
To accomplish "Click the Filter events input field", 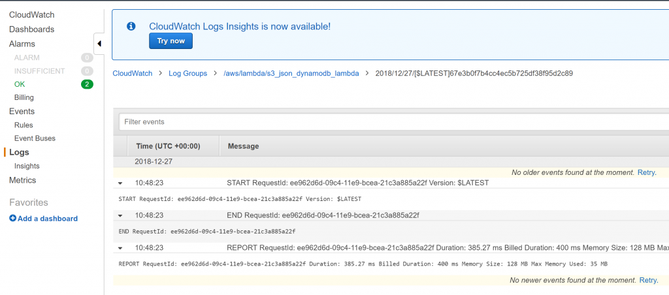I will pos(394,122).
